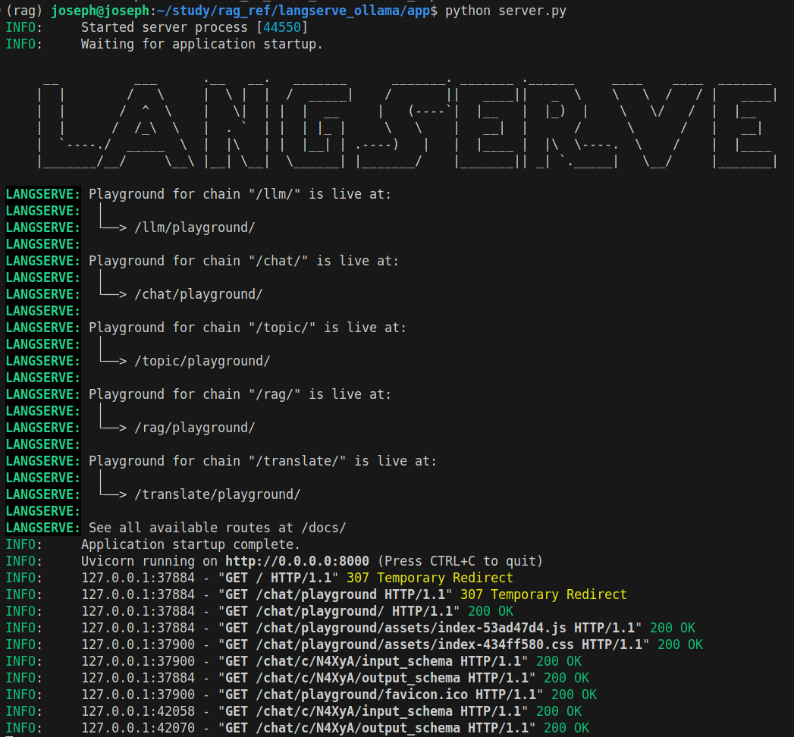Image resolution: width=794 pixels, height=737 pixels.
Task: Click 'Playground for chain "/rag/"' line
Action: point(240,395)
